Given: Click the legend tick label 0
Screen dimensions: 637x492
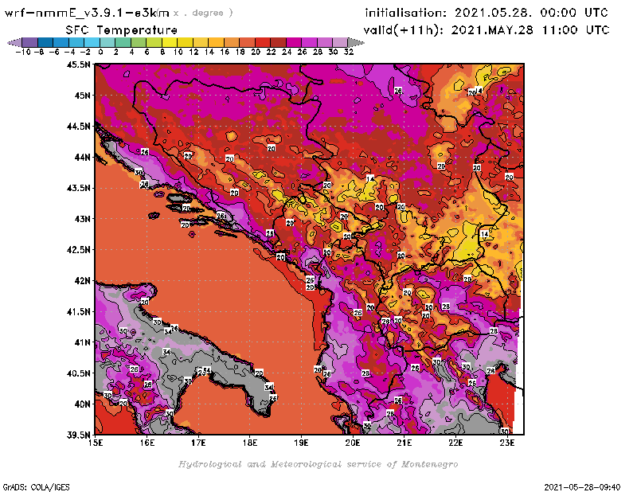Looking at the screenshot, I should click(100, 52).
